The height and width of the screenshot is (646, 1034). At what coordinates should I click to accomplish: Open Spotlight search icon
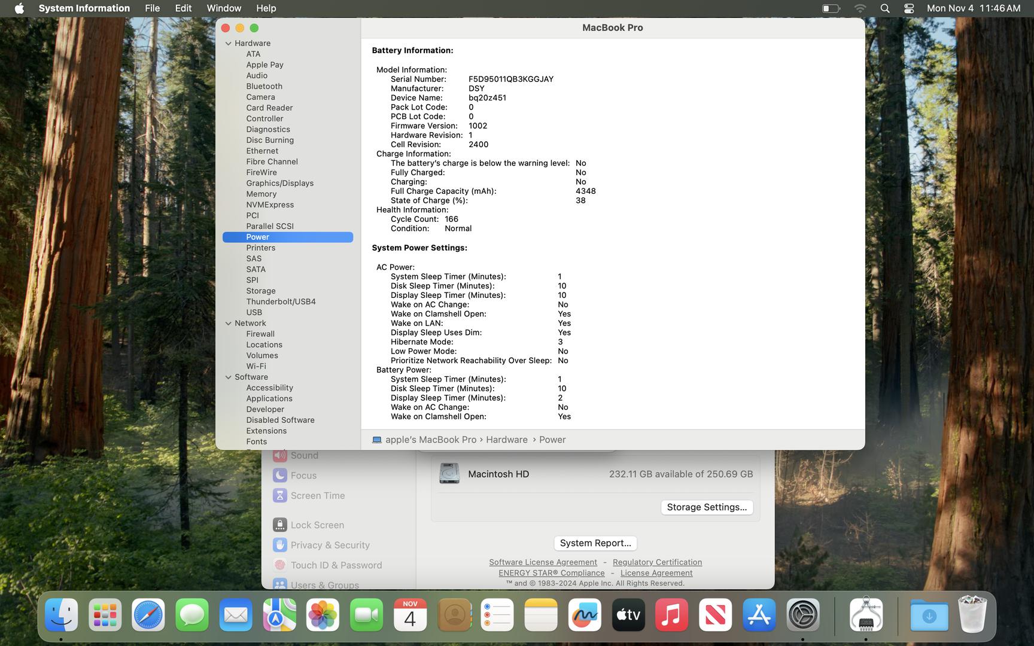[885, 8]
